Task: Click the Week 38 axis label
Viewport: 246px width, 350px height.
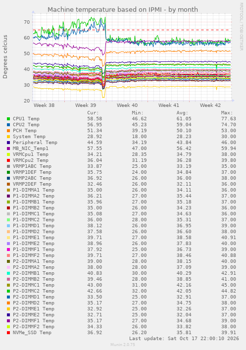Action: coord(44,105)
